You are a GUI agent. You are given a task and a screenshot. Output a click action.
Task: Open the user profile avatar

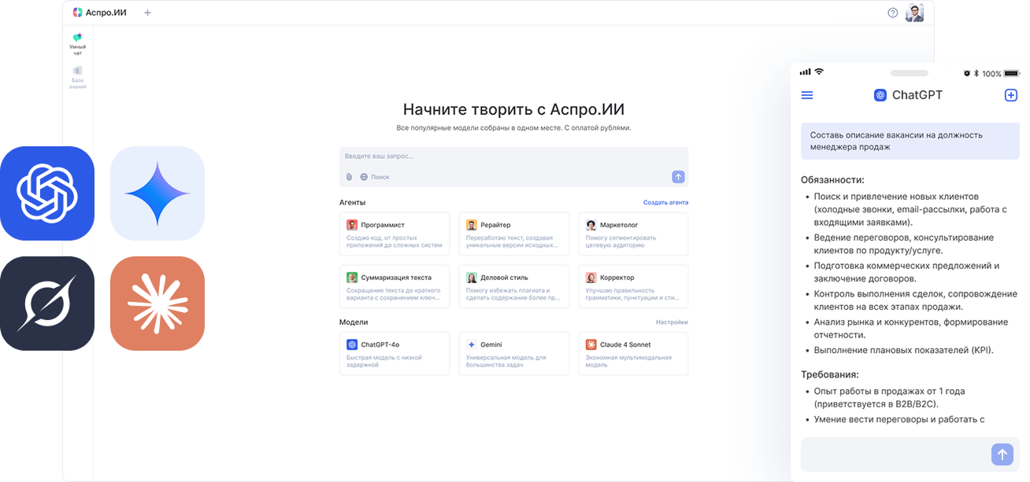(x=914, y=13)
